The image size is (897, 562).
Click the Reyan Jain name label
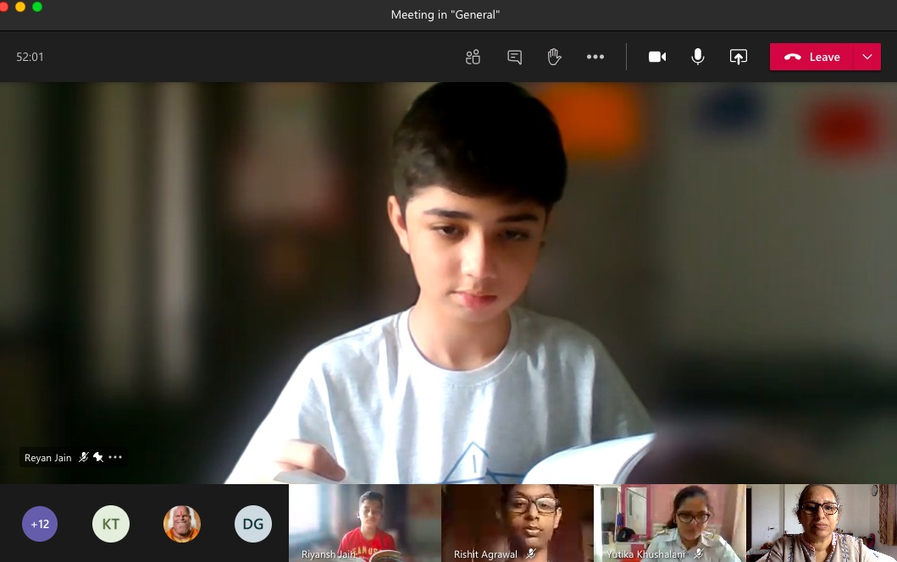click(x=48, y=457)
